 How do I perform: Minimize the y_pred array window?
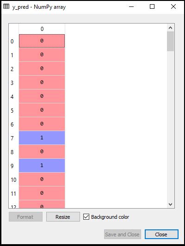(x=131, y=6)
